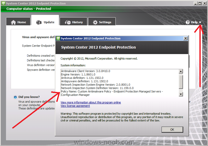Open the Help menu label

pos(194,22)
